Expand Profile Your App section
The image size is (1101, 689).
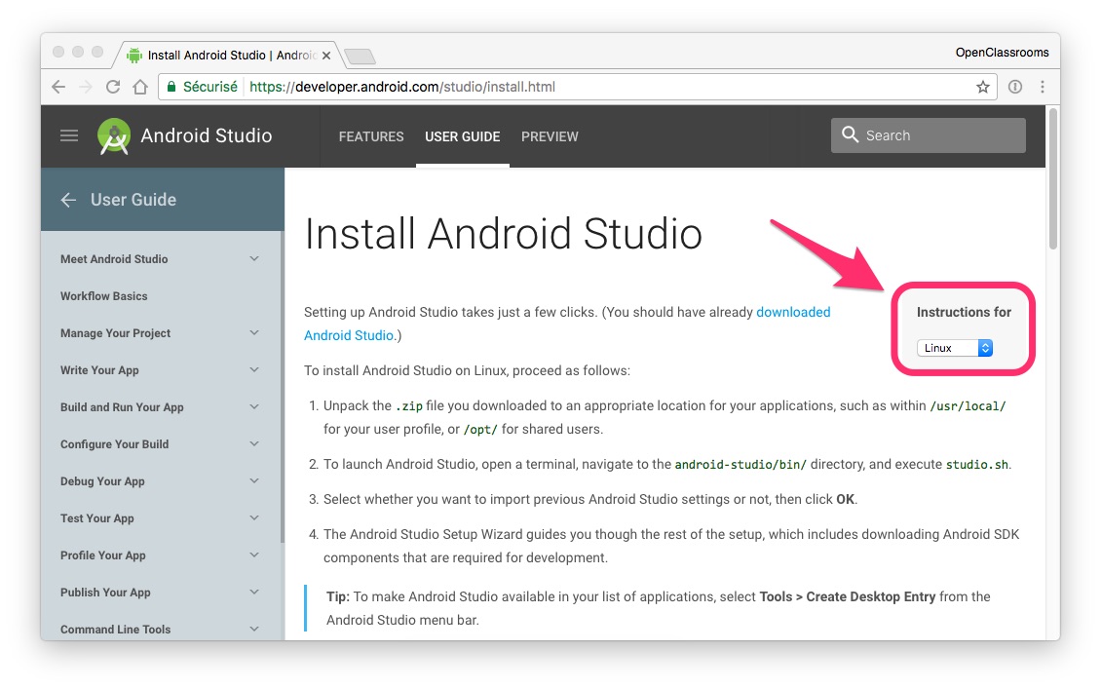(254, 555)
